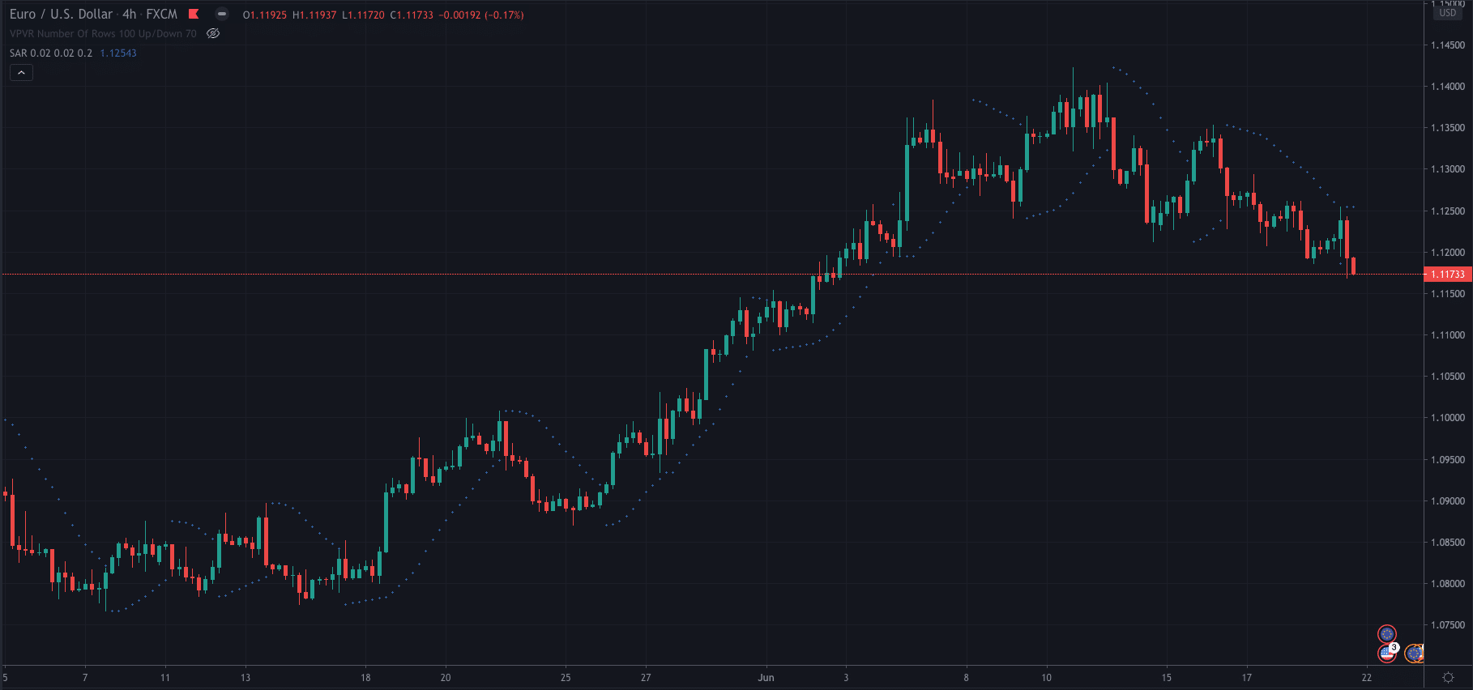The image size is (1473, 690).
Task: Open the USD currency selector on price scale
Action: (x=1448, y=13)
